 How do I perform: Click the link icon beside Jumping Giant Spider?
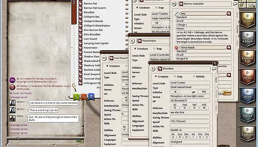click(81, 43)
